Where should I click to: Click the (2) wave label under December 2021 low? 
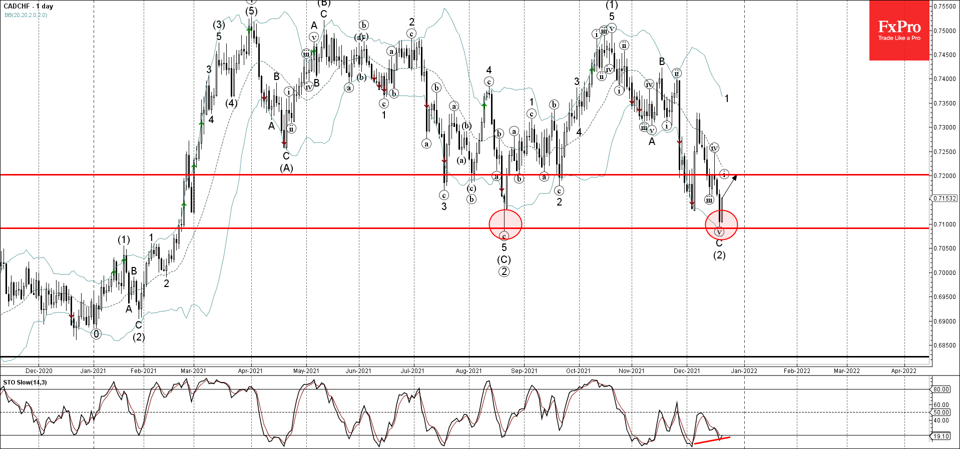(719, 255)
